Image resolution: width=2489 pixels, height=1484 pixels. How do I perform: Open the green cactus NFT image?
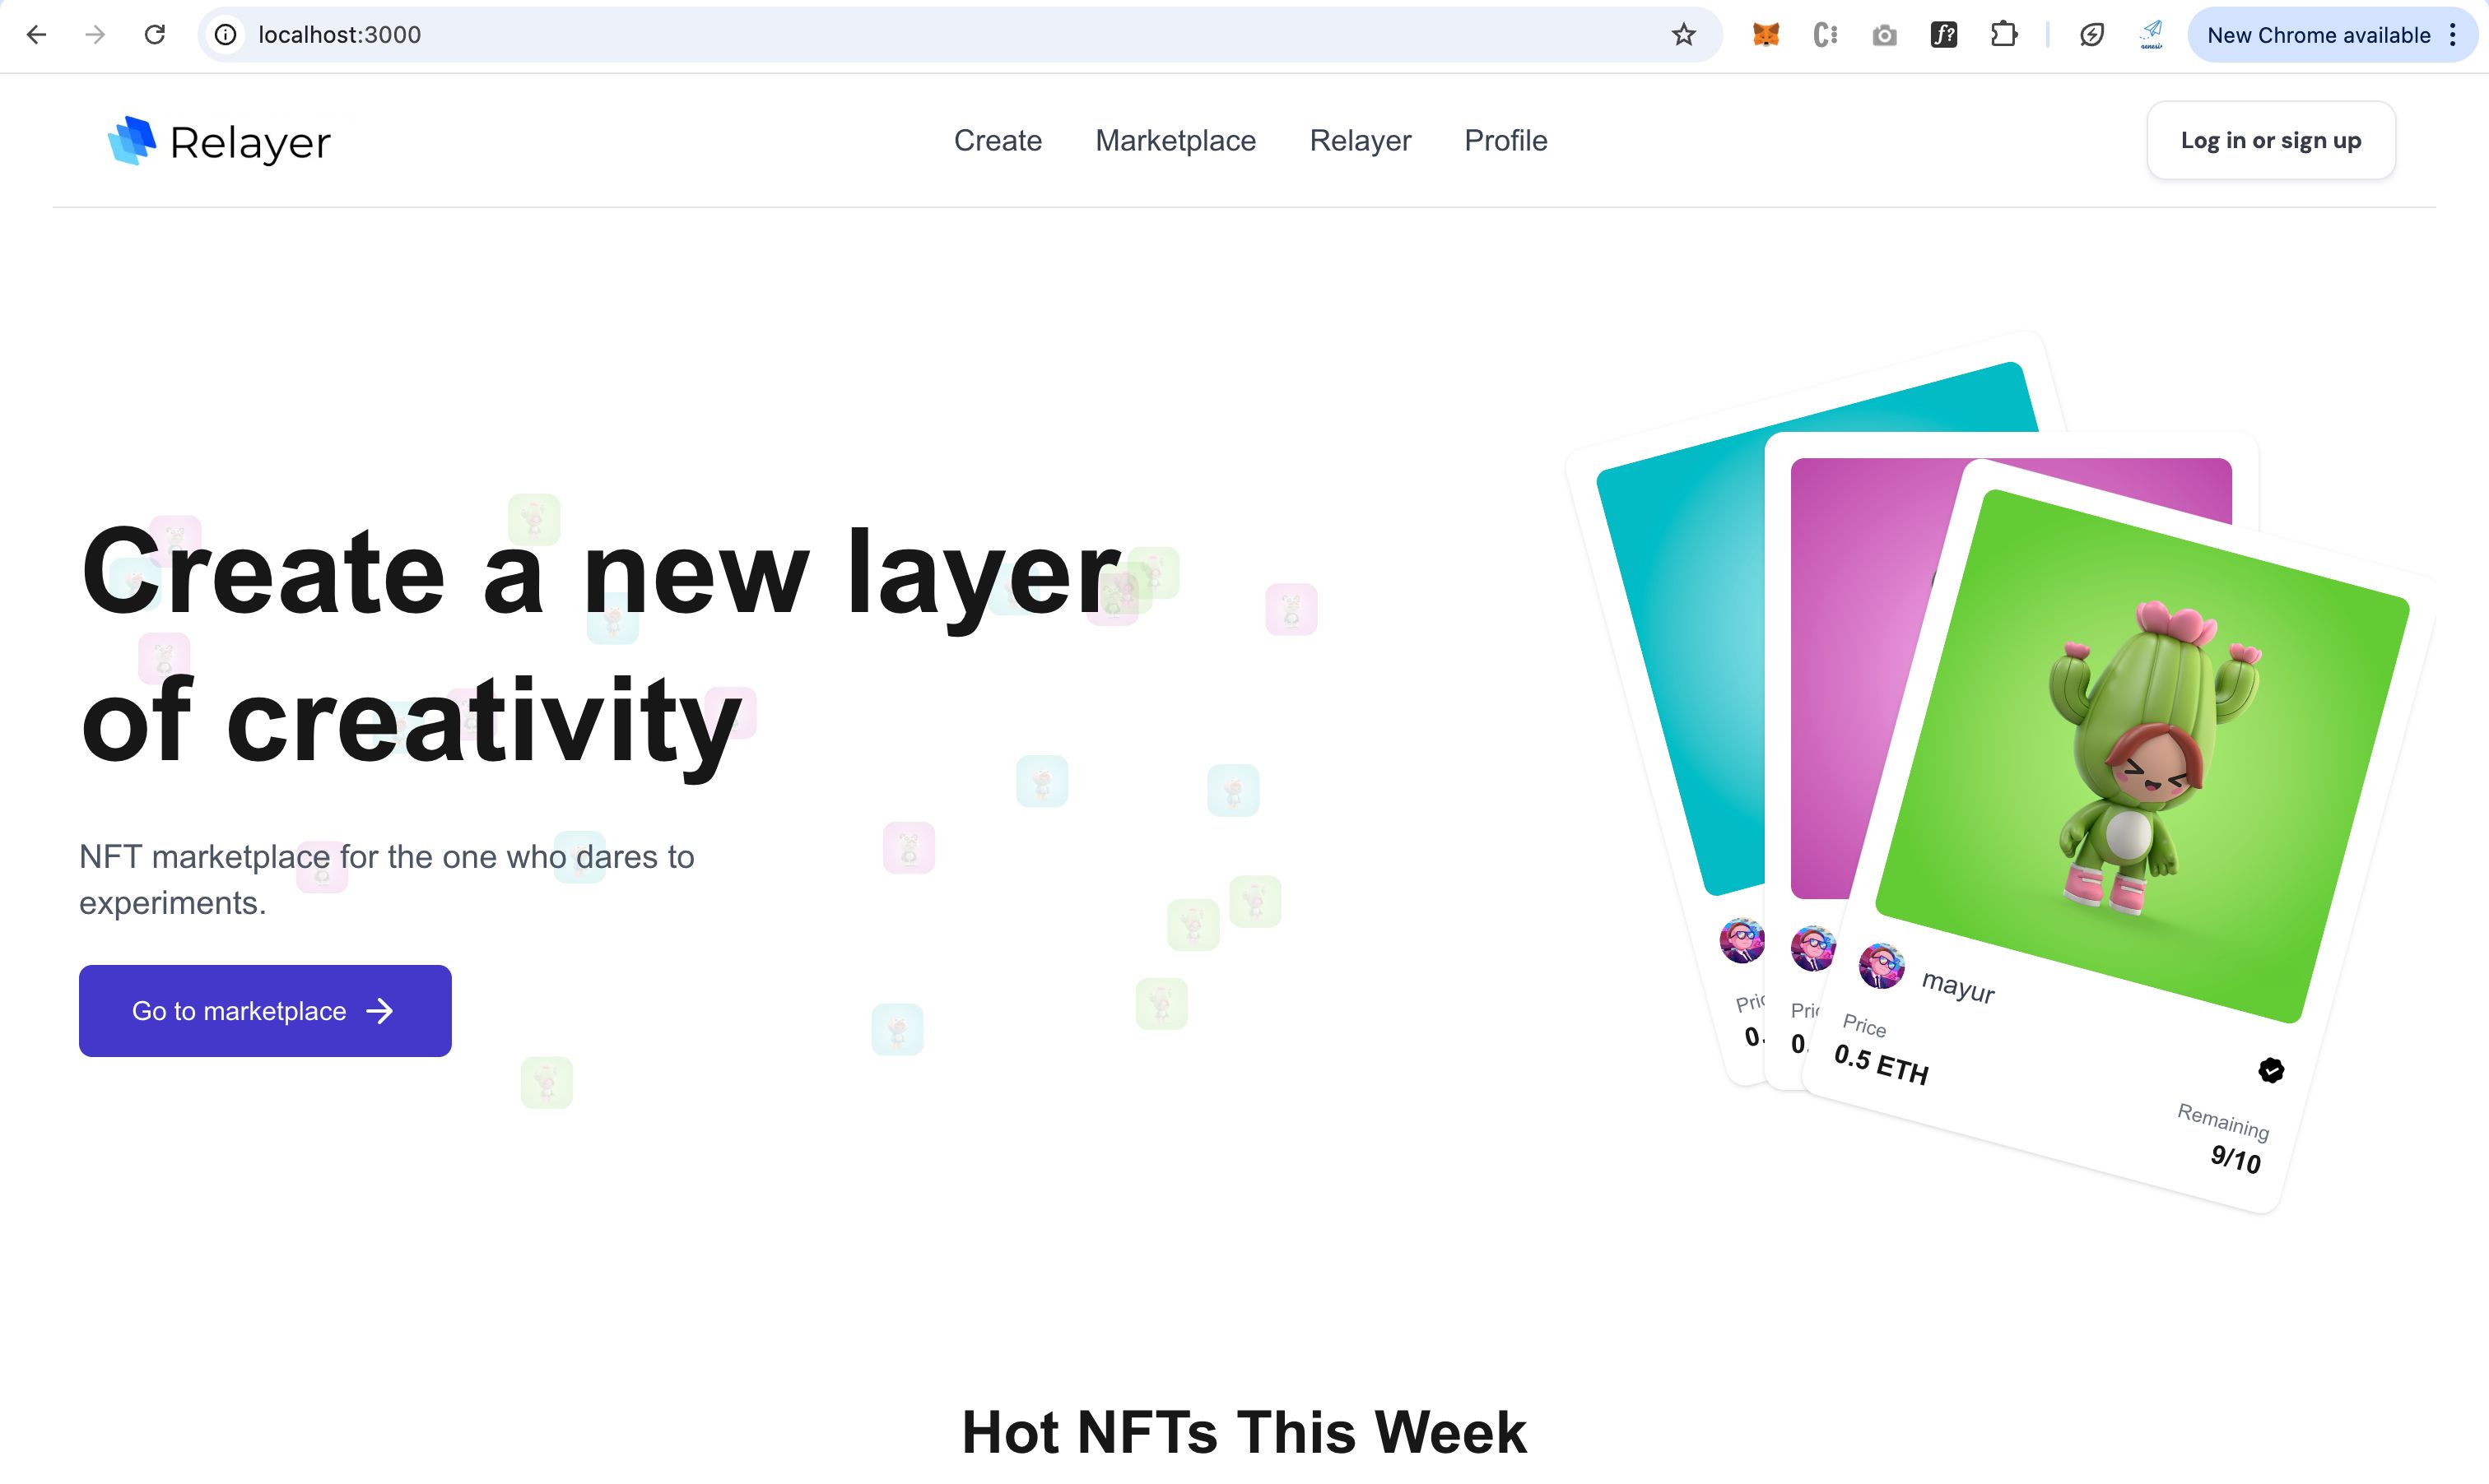[x=2142, y=755]
